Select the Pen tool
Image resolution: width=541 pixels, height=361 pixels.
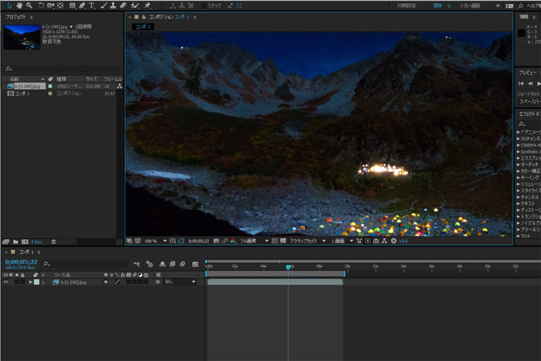click(82, 5)
